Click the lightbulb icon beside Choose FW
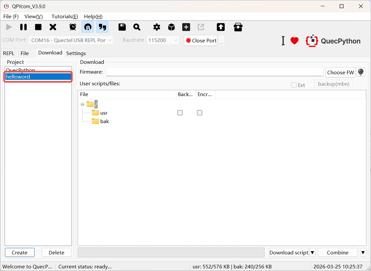This screenshot has height=271, width=371. coord(361,72)
